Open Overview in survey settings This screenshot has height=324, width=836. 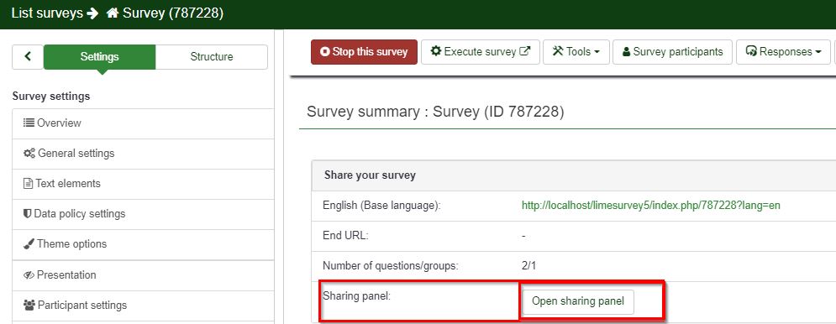[143, 123]
